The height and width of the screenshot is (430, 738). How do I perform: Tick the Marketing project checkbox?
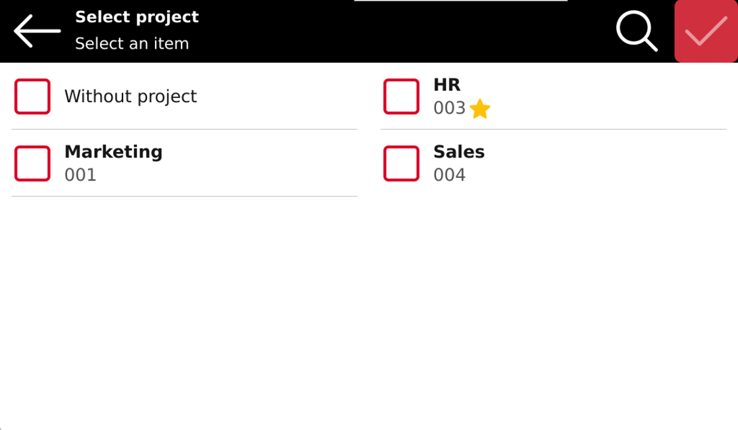[32, 164]
